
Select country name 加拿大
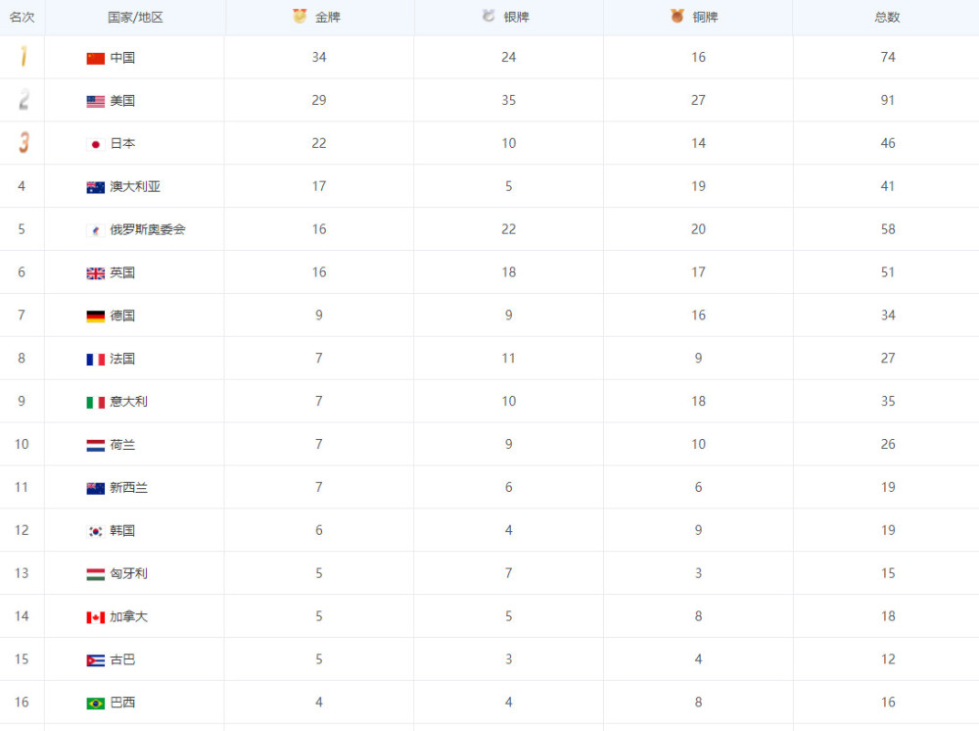[128, 616]
